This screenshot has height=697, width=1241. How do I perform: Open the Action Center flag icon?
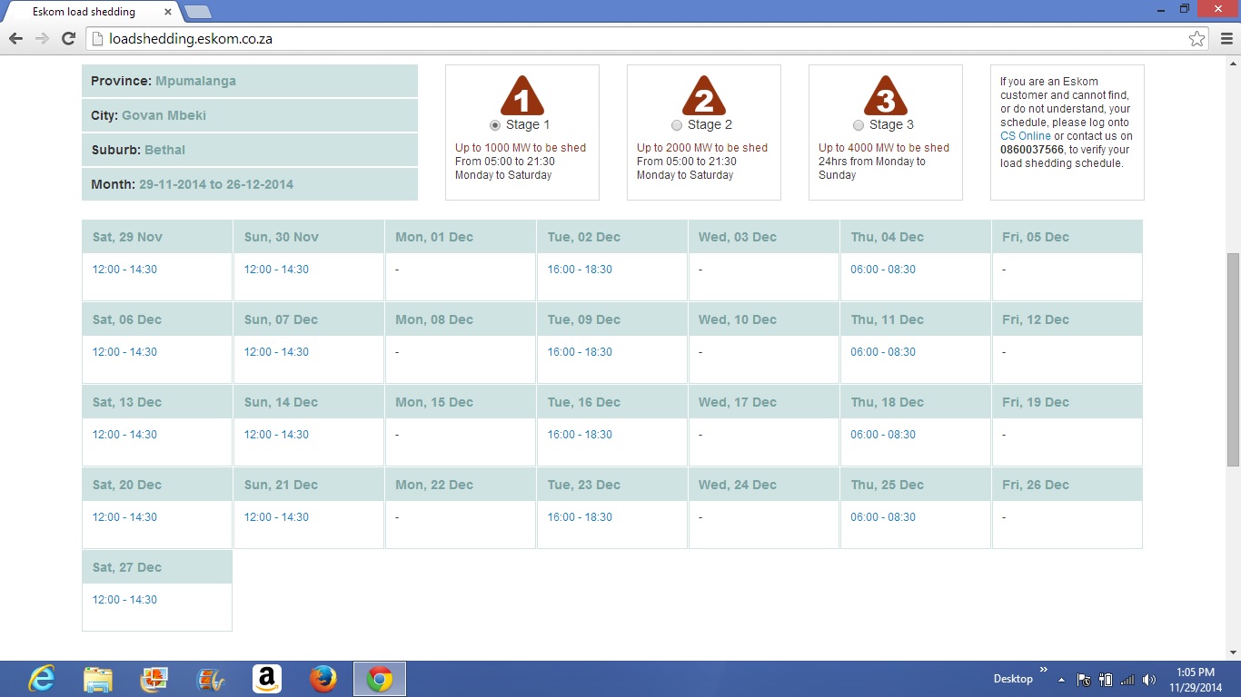(1084, 680)
